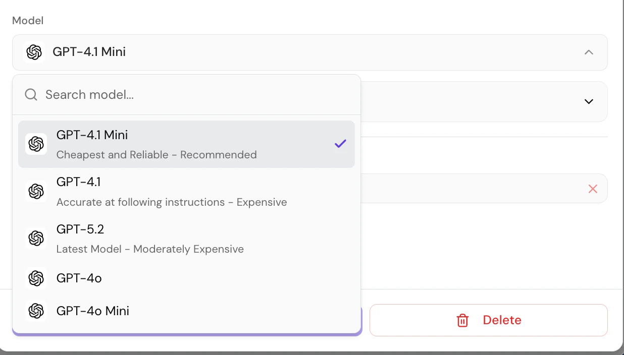Screen dimensions: 624x355
Task: Click the OpenAI icon next to GPT-5.2
Action: pos(36,238)
